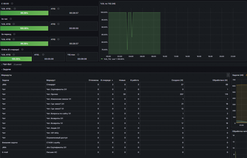
Task: Sort the table by Маршрут column
Action: tap(51, 80)
